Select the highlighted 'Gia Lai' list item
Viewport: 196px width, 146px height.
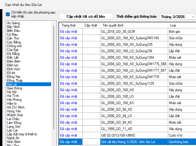click(12, 84)
